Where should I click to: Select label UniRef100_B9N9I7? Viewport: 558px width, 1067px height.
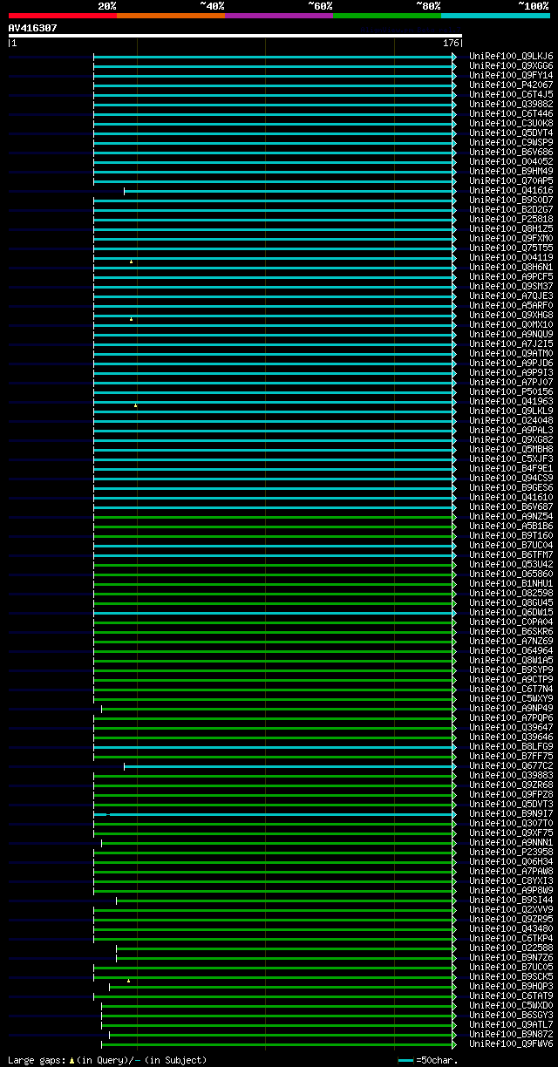coord(511,813)
